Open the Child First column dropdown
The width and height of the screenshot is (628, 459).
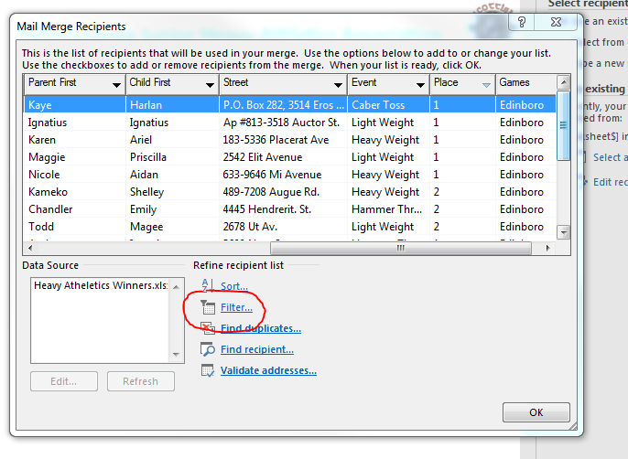(x=209, y=84)
